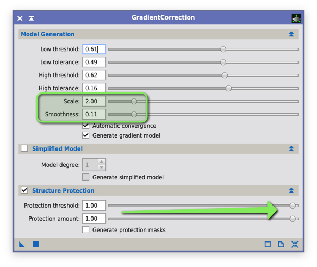This screenshot has width=317, height=267.
Task: Click the Structure Protection section title
Action: pos(63,190)
